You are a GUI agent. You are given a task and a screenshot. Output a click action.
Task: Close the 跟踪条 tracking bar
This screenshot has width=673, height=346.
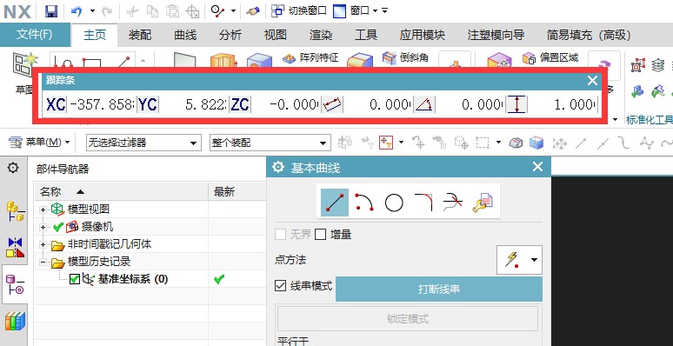[x=593, y=80]
